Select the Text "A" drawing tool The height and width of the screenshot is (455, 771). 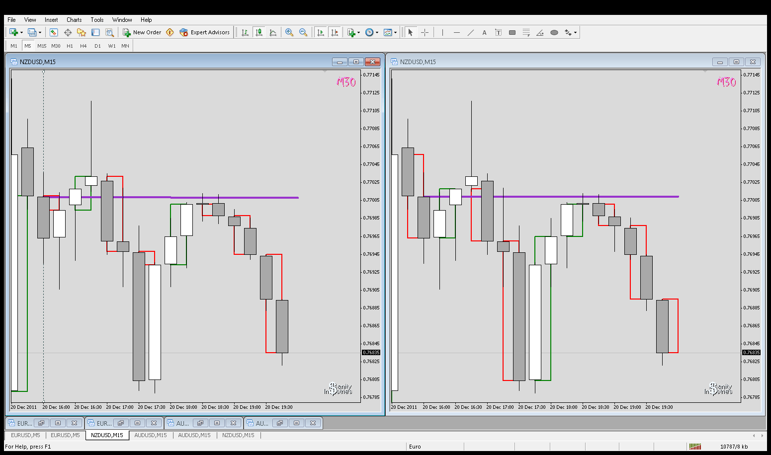point(485,32)
